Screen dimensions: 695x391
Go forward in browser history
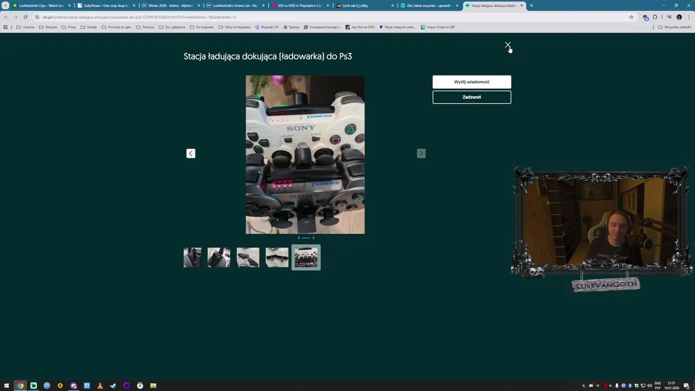pyautogui.click(x=15, y=17)
